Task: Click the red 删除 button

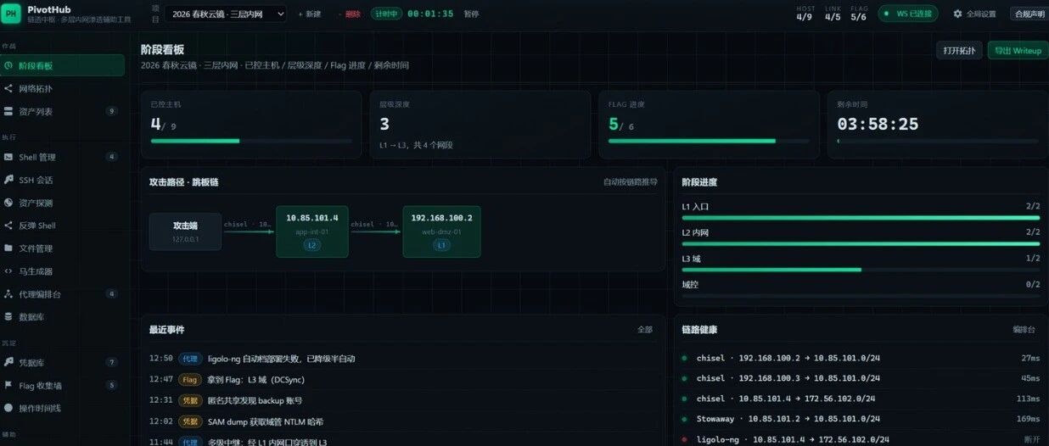Action: (x=350, y=14)
